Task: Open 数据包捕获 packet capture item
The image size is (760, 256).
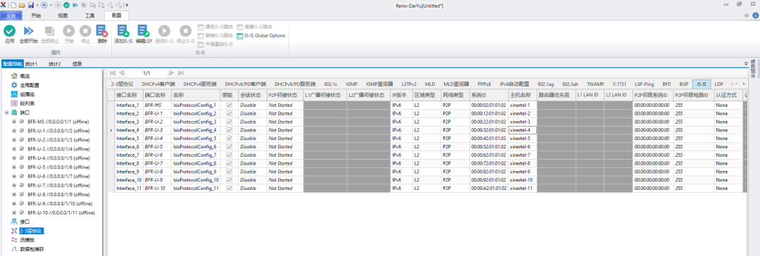Action: click(32, 249)
